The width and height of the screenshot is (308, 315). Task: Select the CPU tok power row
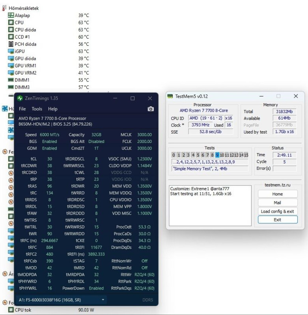pos(51,310)
